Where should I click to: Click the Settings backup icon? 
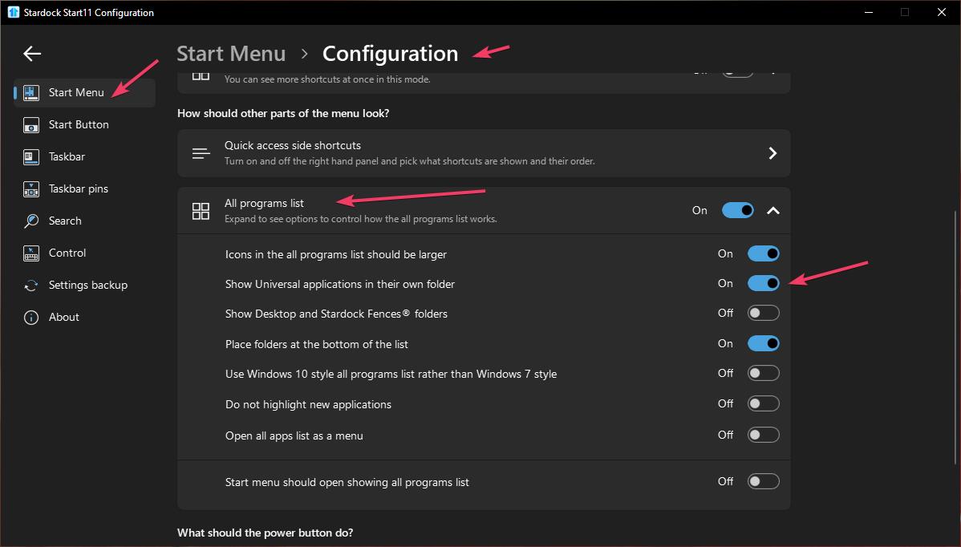click(31, 286)
